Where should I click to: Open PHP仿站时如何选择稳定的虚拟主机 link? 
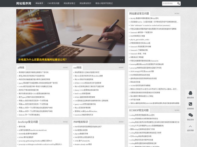click(88, 127)
